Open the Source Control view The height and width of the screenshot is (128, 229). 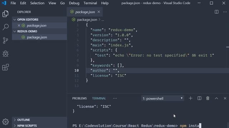pyautogui.click(x=5, y=41)
